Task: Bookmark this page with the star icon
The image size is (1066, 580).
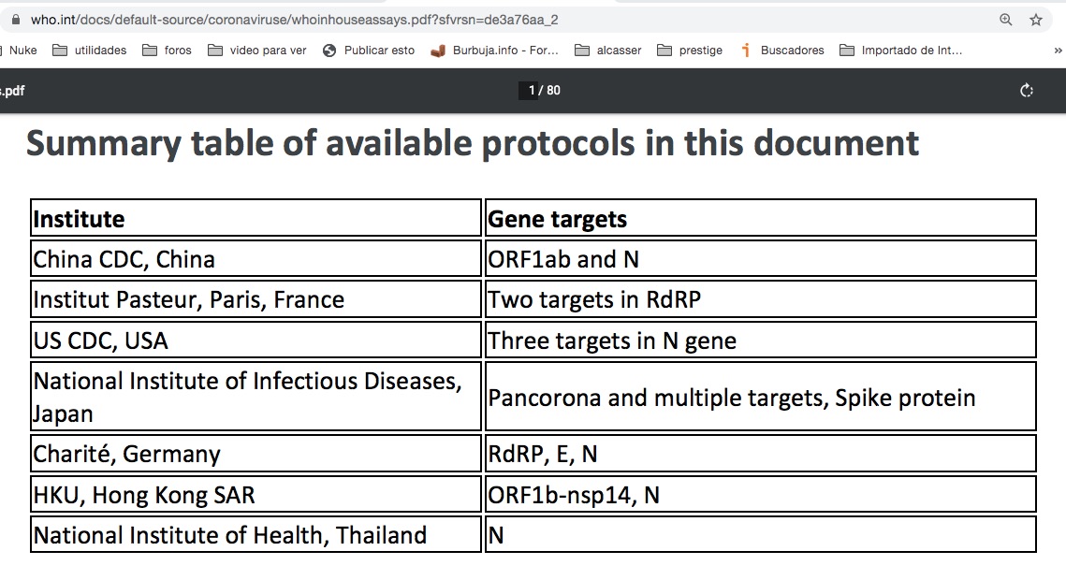Action: (1036, 20)
